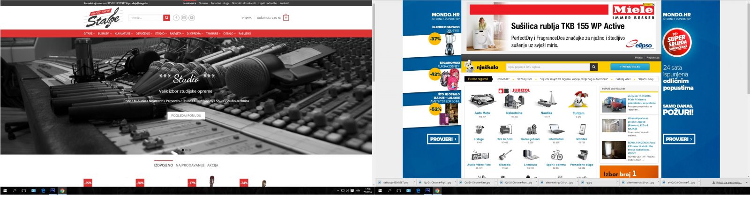Click Njuškalo search magnifier button
Image resolution: width=750 pixels, height=211 pixels.
[594, 67]
